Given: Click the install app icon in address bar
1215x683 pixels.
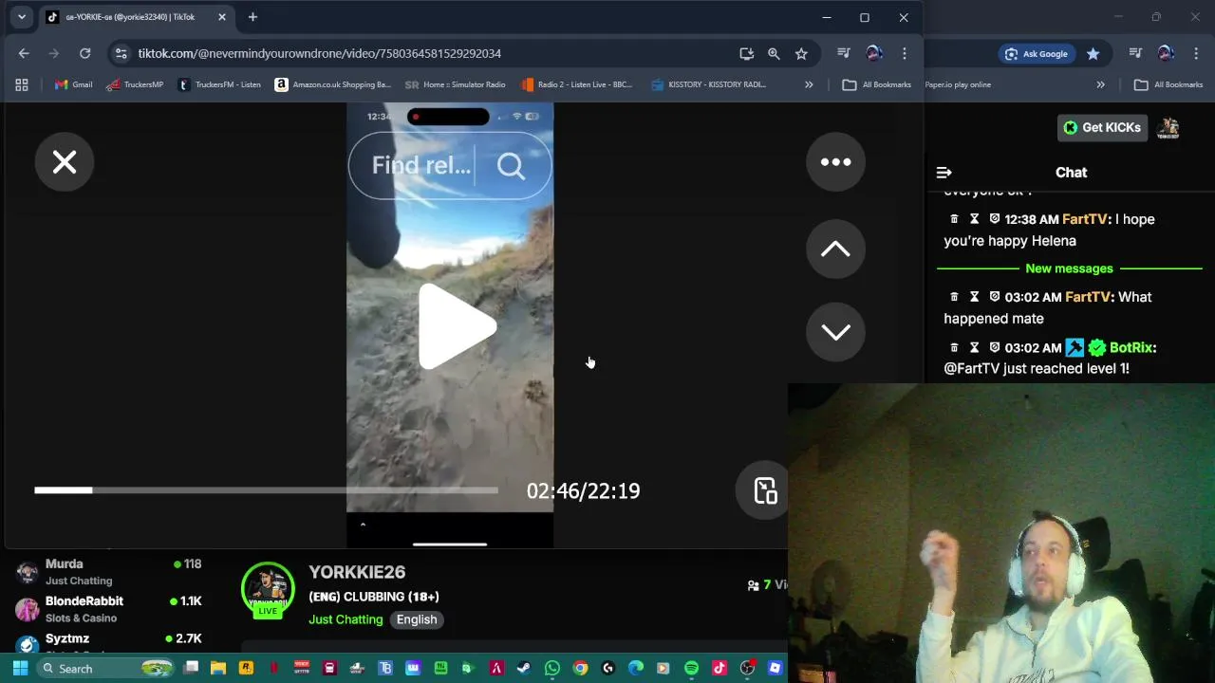Looking at the screenshot, I should coord(746,54).
